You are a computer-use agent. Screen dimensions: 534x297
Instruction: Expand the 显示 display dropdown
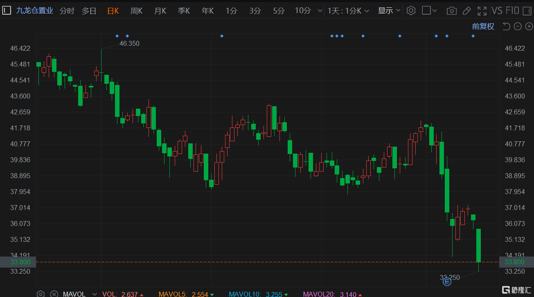(388, 11)
